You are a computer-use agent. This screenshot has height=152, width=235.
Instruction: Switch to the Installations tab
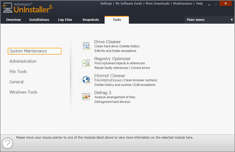pyautogui.click(x=39, y=20)
